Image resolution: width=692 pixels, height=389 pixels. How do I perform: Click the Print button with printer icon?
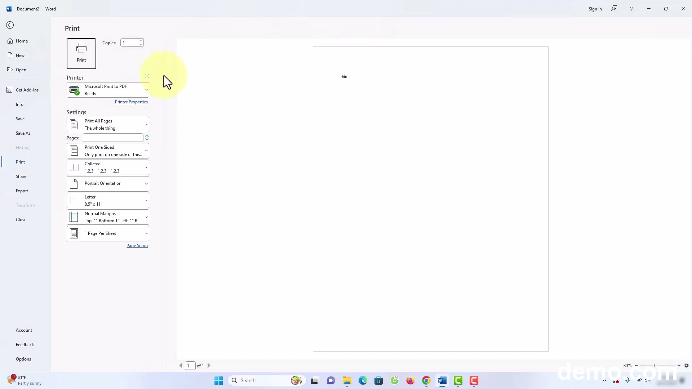81,53
